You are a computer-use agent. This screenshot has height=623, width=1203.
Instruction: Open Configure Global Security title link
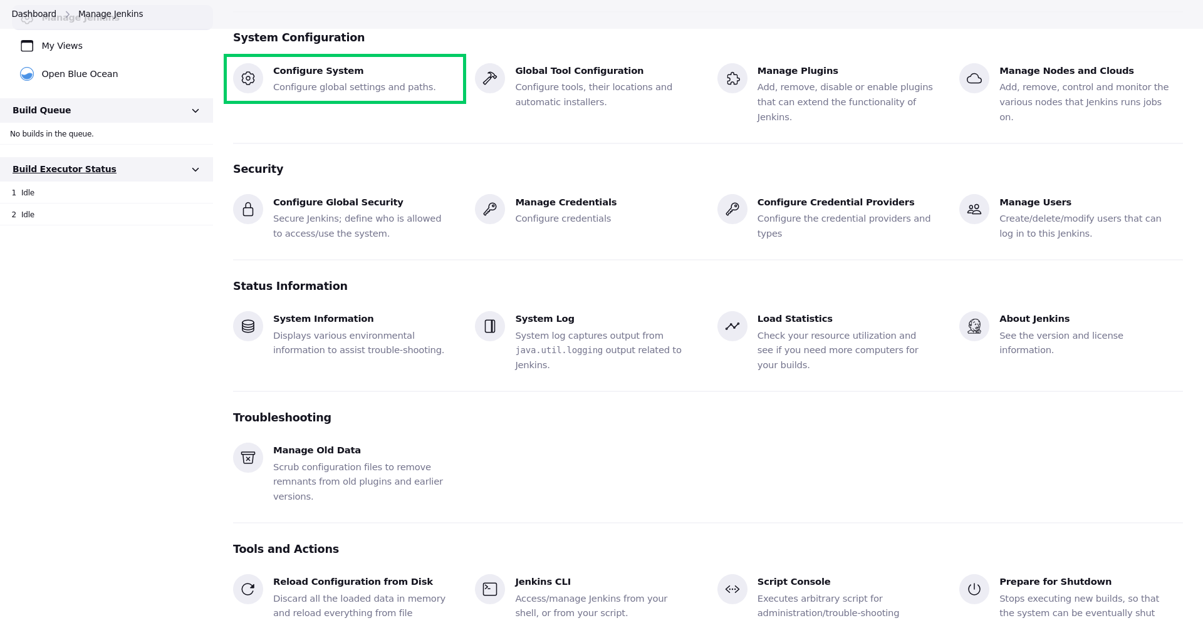point(338,202)
